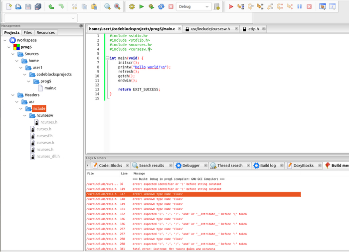This screenshot has width=349, height=252.
Task: Collapse the ncursesw folder node
Action: coord(25,115)
